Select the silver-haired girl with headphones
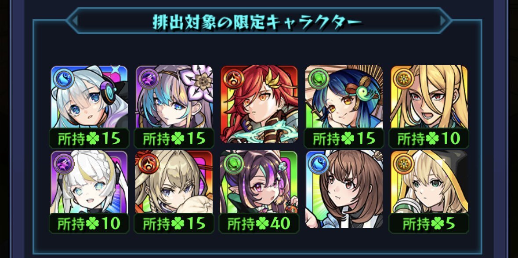Viewport: 518px width, 258px height. pyautogui.click(x=89, y=97)
